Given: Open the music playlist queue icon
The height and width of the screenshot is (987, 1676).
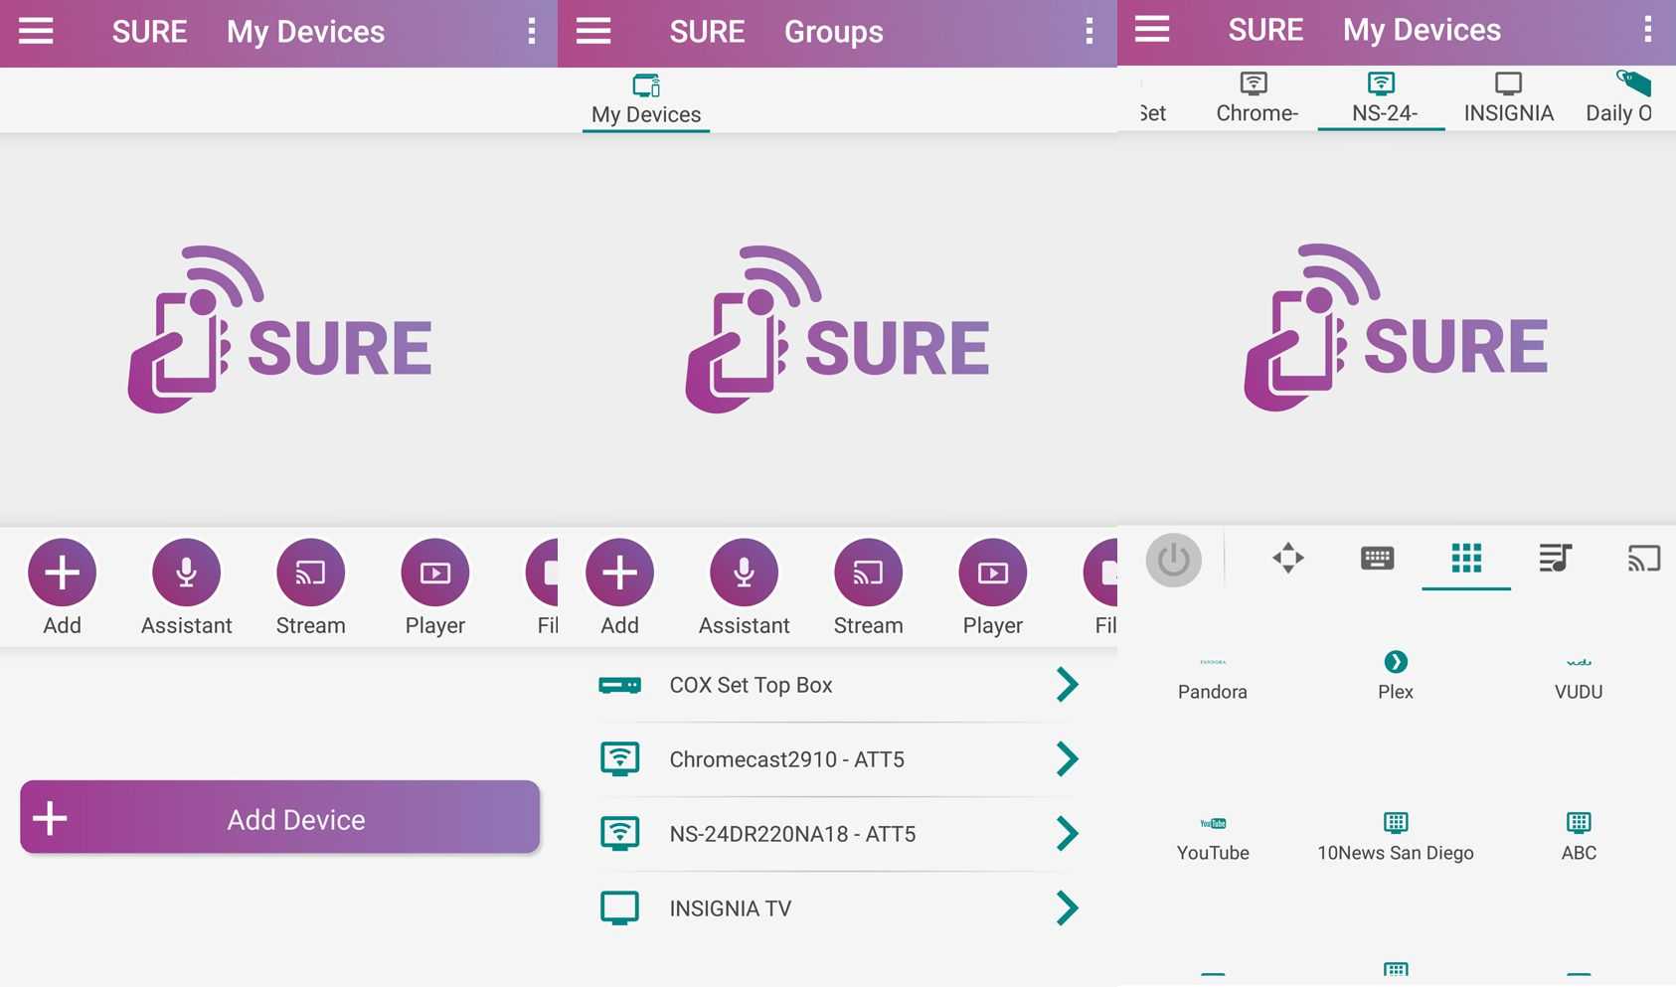Looking at the screenshot, I should pos(1555,559).
